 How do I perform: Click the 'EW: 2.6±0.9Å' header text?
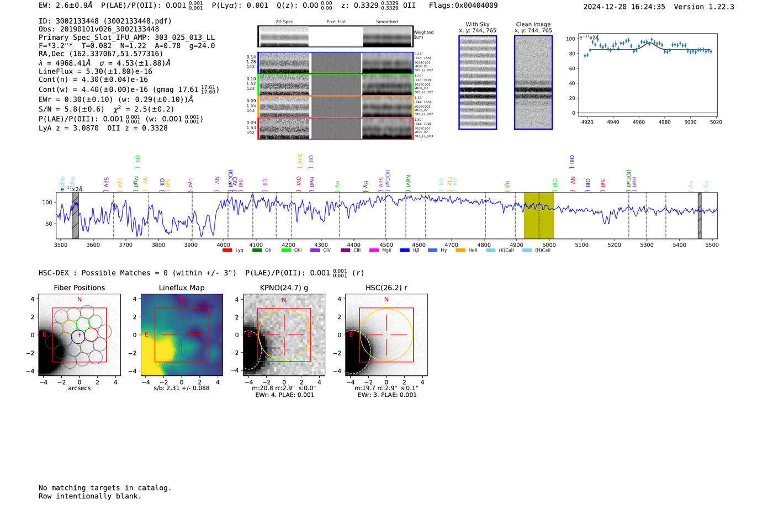tap(66, 6)
